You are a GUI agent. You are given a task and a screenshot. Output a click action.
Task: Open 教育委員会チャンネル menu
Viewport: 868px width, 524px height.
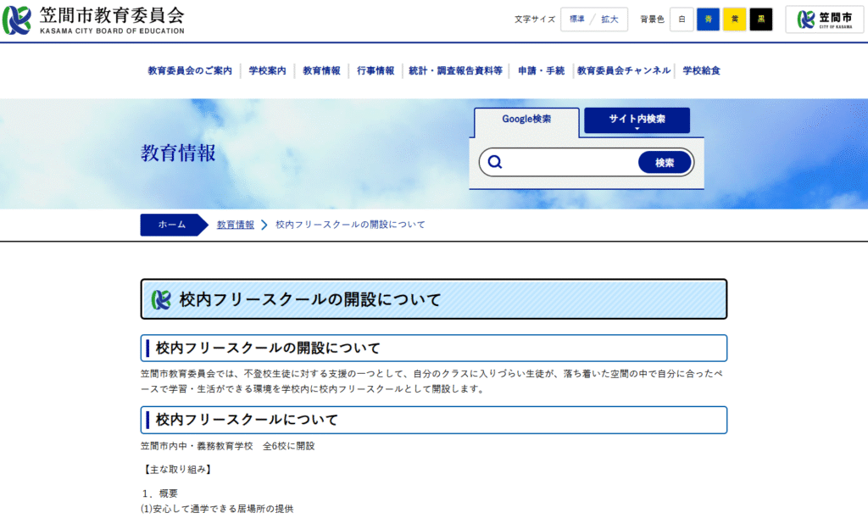coord(623,71)
